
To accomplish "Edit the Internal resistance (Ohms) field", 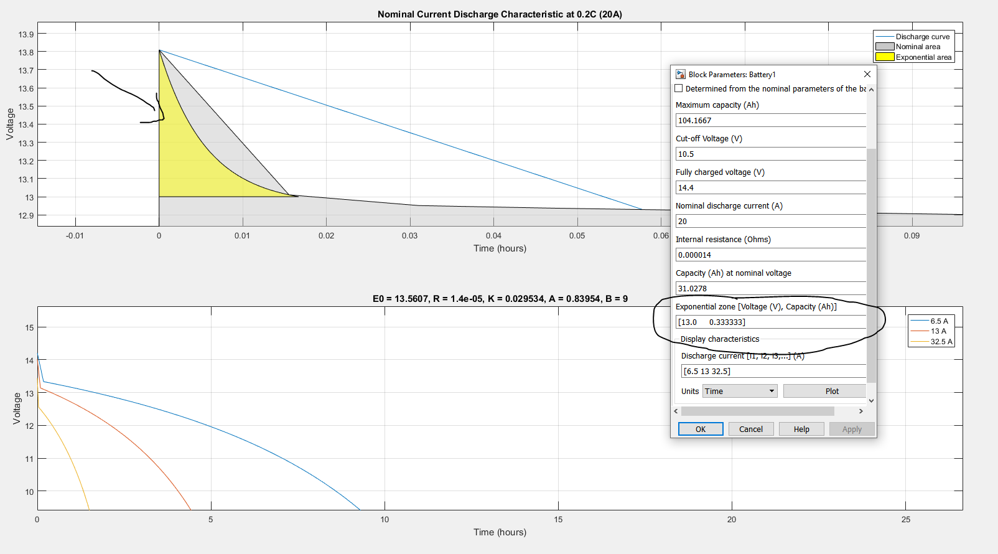I will coord(771,255).
